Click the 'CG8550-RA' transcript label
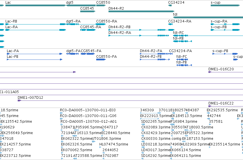Screen dimensions: 243x160 click(107, 21)
